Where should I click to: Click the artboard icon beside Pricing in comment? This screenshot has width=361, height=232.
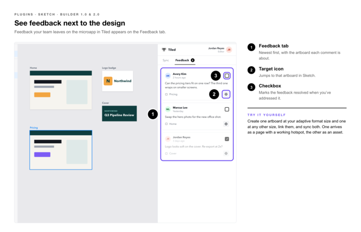coord(166,94)
